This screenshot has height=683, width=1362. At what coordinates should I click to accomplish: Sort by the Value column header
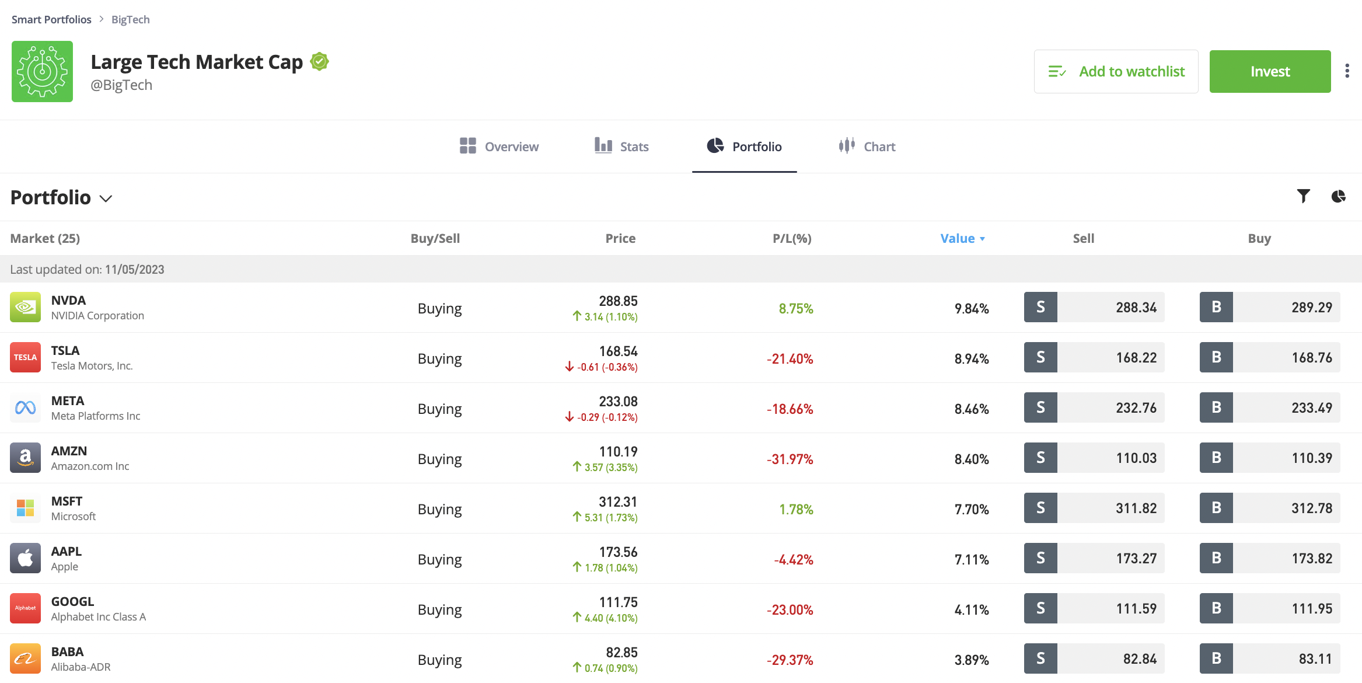click(x=963, y=238)
